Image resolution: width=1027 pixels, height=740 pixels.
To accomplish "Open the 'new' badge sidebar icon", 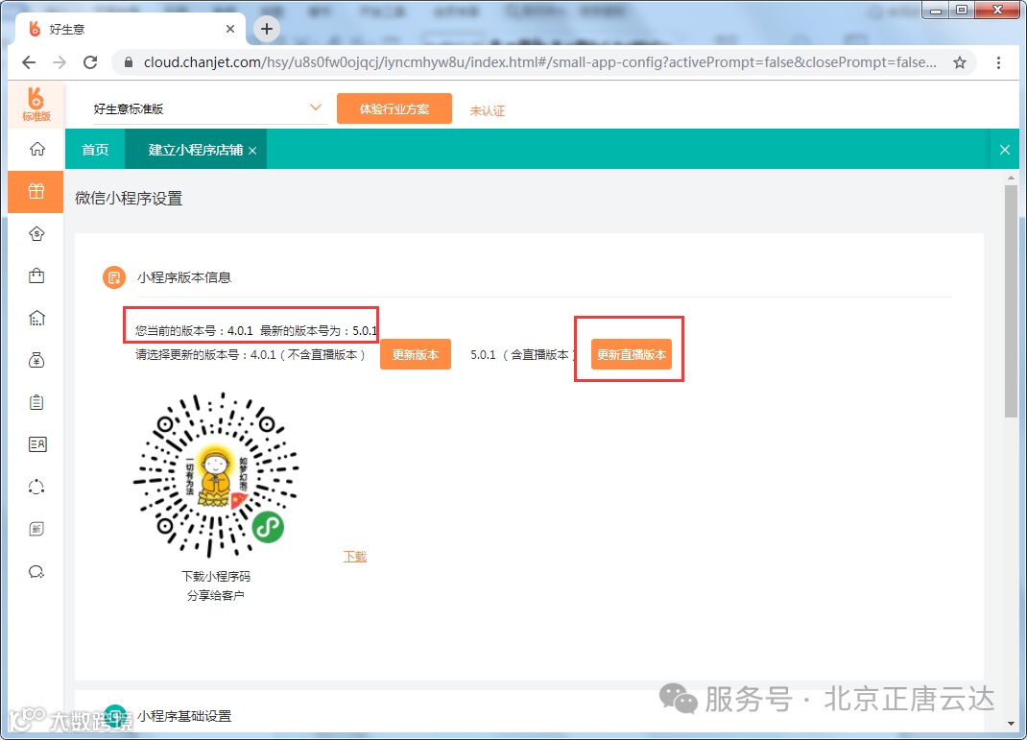I will pos(36,529).
